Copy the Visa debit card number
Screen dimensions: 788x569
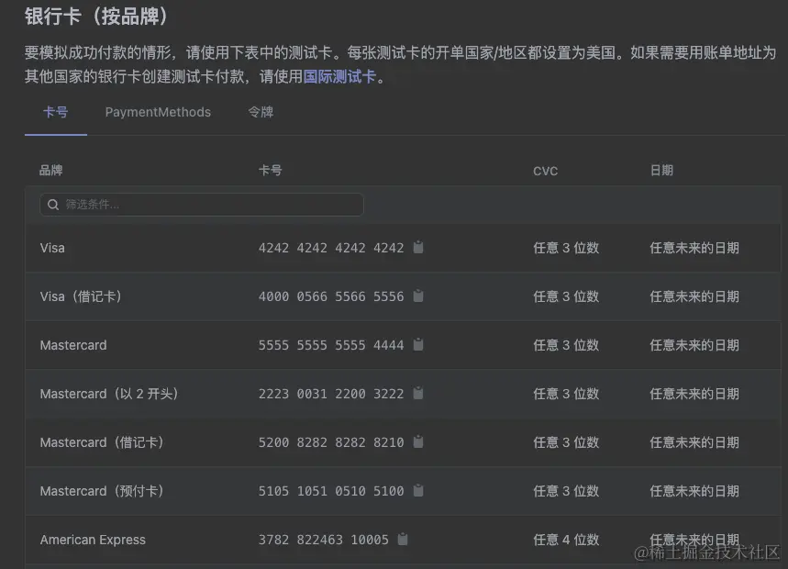tap(418, 296)
